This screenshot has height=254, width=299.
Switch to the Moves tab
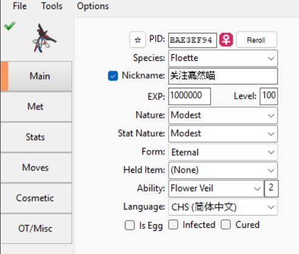tap(37, 168)
